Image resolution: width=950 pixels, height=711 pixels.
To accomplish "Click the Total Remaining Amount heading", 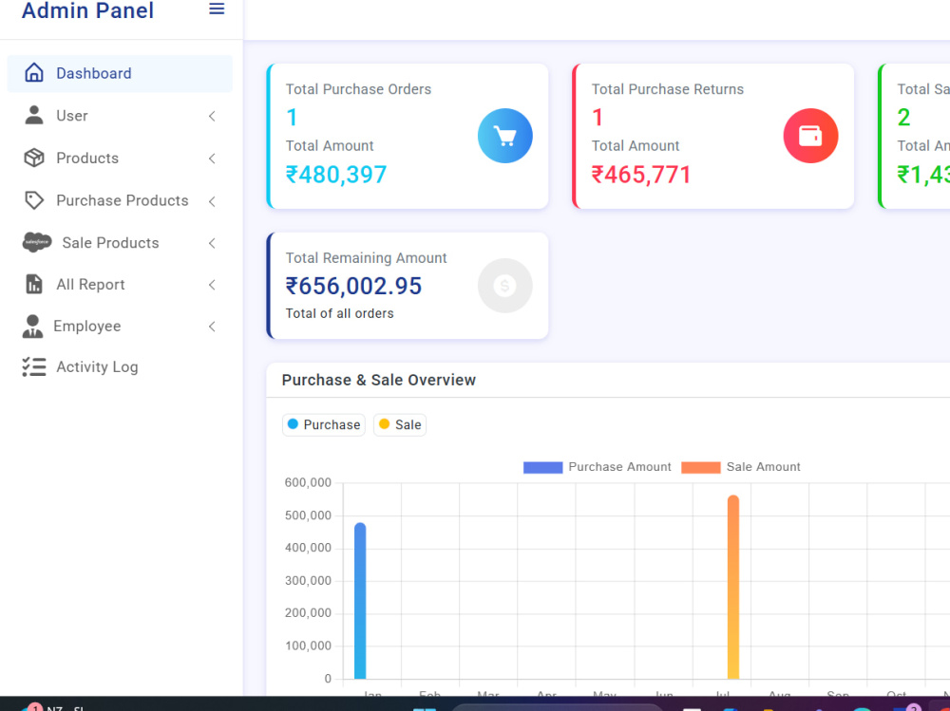I will pos(367,258).
